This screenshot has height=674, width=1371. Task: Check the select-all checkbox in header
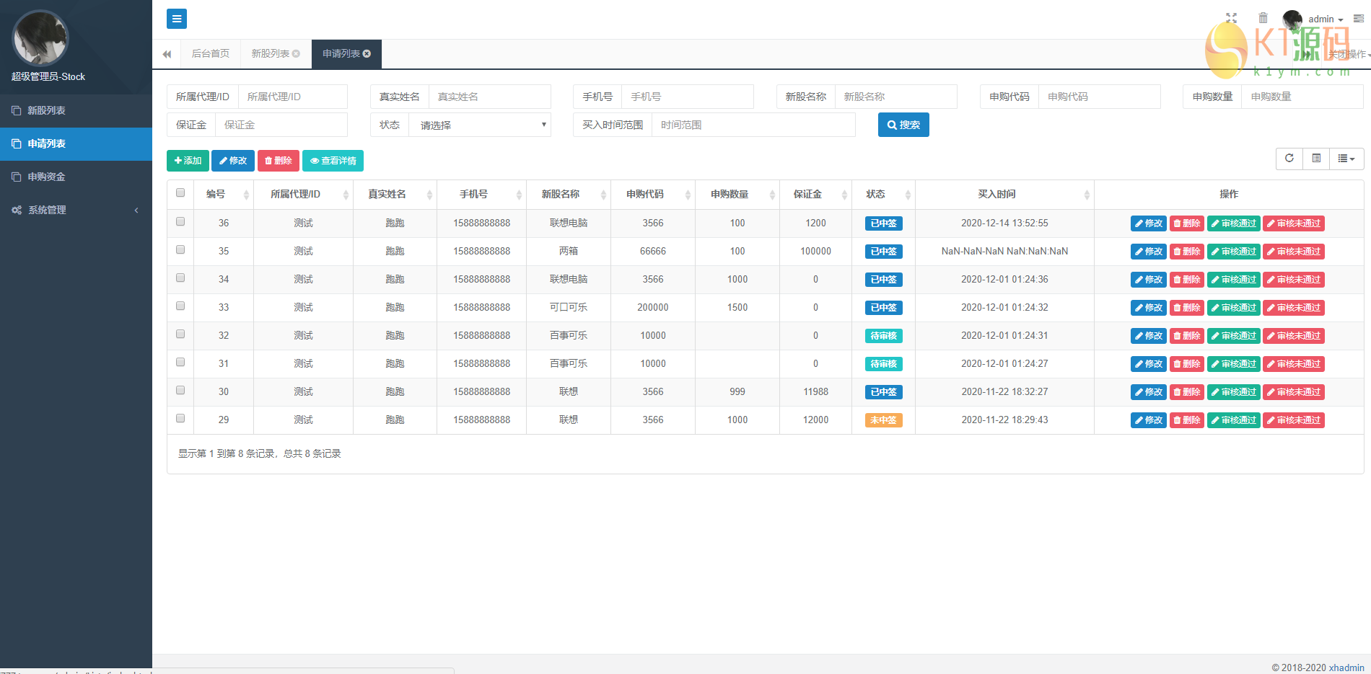pyautogui.click(x=180, y=192)
